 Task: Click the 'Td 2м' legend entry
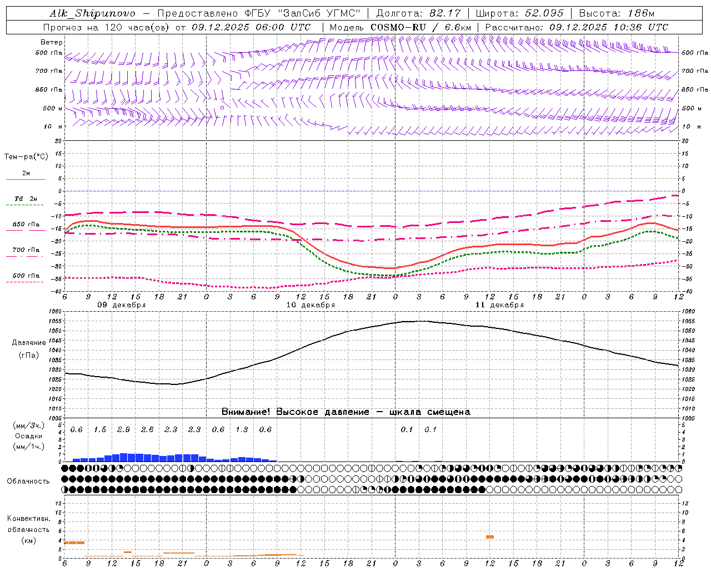coord(26,199)
